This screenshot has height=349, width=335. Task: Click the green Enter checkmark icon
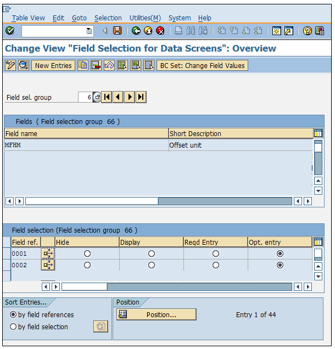click(x=9, y=31)
